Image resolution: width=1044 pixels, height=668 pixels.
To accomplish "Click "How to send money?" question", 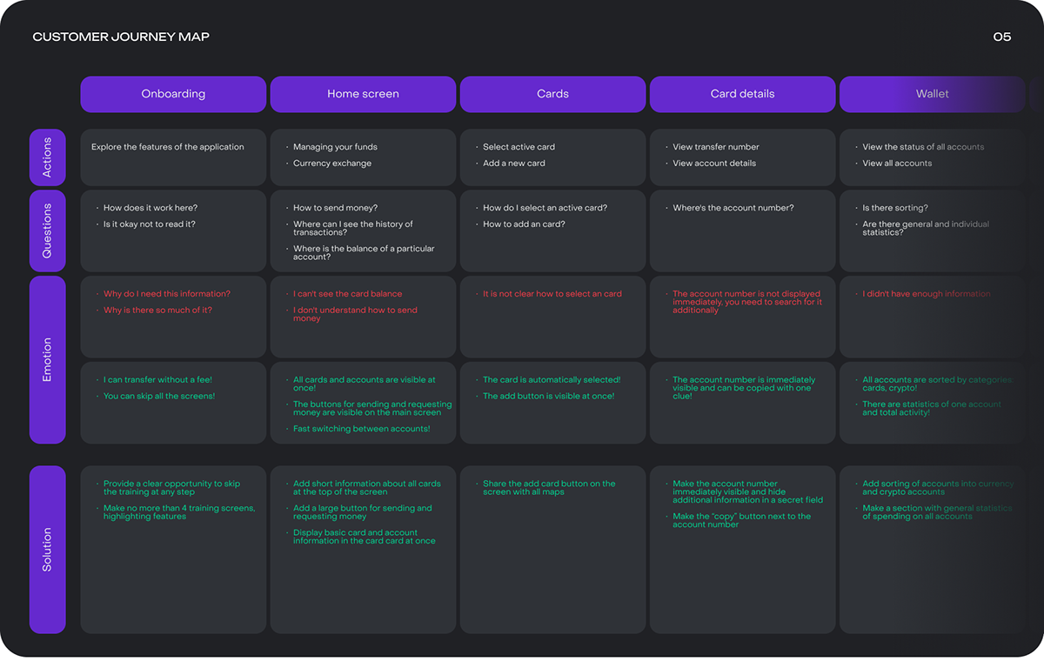I will pyautogui.click(x=335, y=208).
